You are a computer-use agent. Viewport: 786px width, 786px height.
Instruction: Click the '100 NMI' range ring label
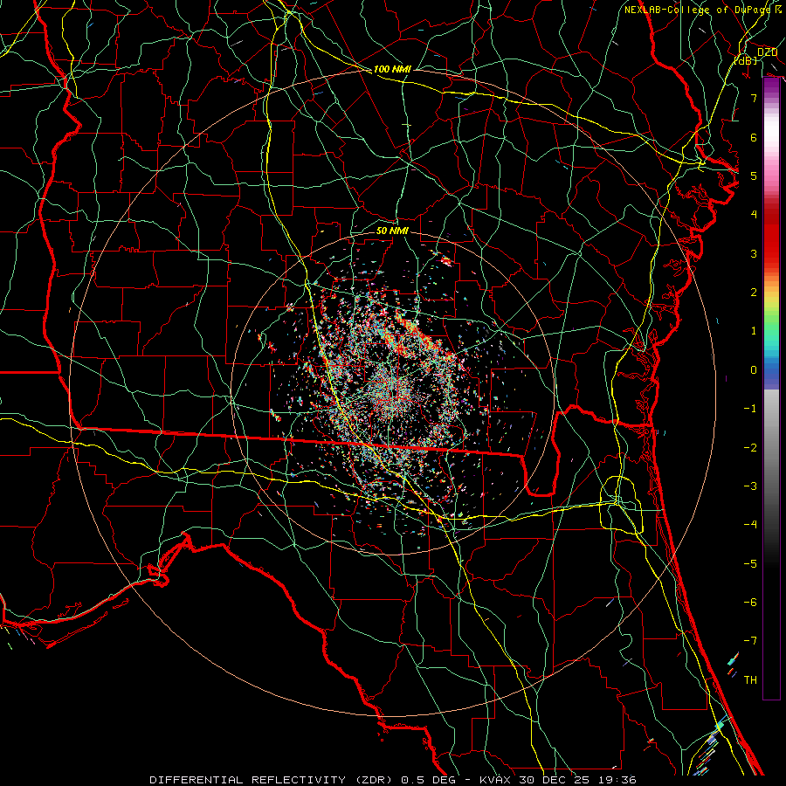[x=392, y=69]
